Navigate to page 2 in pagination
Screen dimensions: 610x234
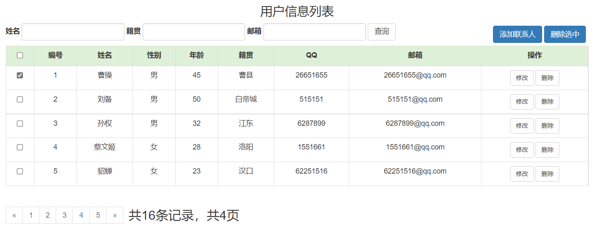click(x=48, y=215)
